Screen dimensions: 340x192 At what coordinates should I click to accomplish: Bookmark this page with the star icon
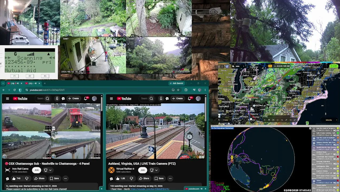coord(178,90)
